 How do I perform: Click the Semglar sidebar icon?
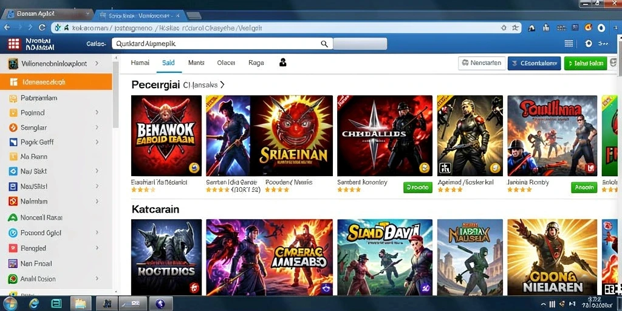[x=13, y=128]
